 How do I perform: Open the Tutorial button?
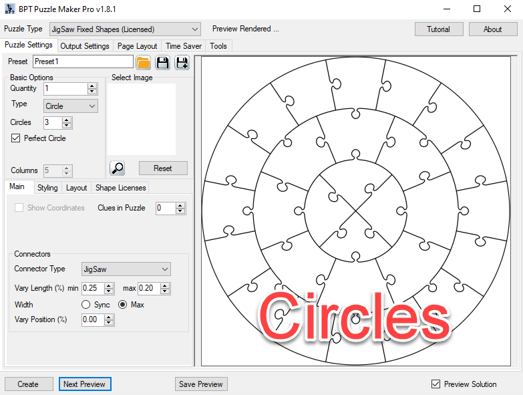pos(438,29)
